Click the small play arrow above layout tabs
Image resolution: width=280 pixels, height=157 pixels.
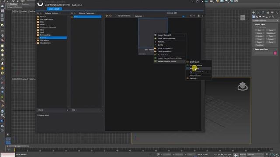(8, 135)
